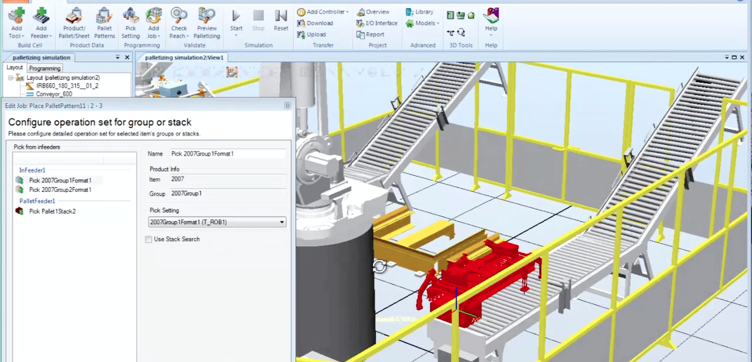Switch to the Programming tab
Screen dimensions: 752x362
click(x=45, y=68)
